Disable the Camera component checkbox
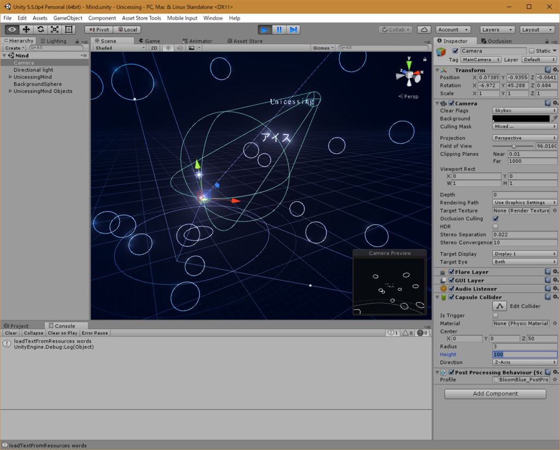The width and height of the screenshot is (560, 450). (x=451, y=103)
